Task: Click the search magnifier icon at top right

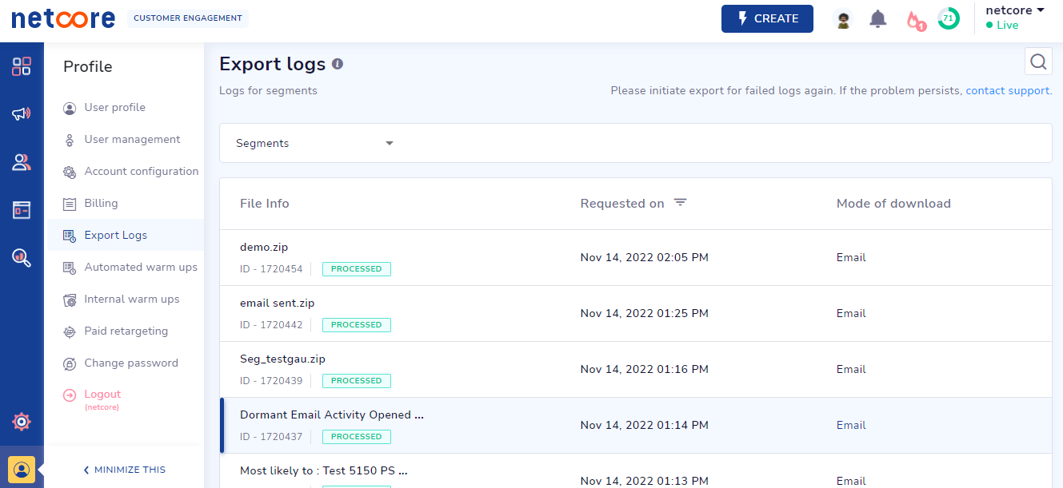Action: coord(1038,61)
